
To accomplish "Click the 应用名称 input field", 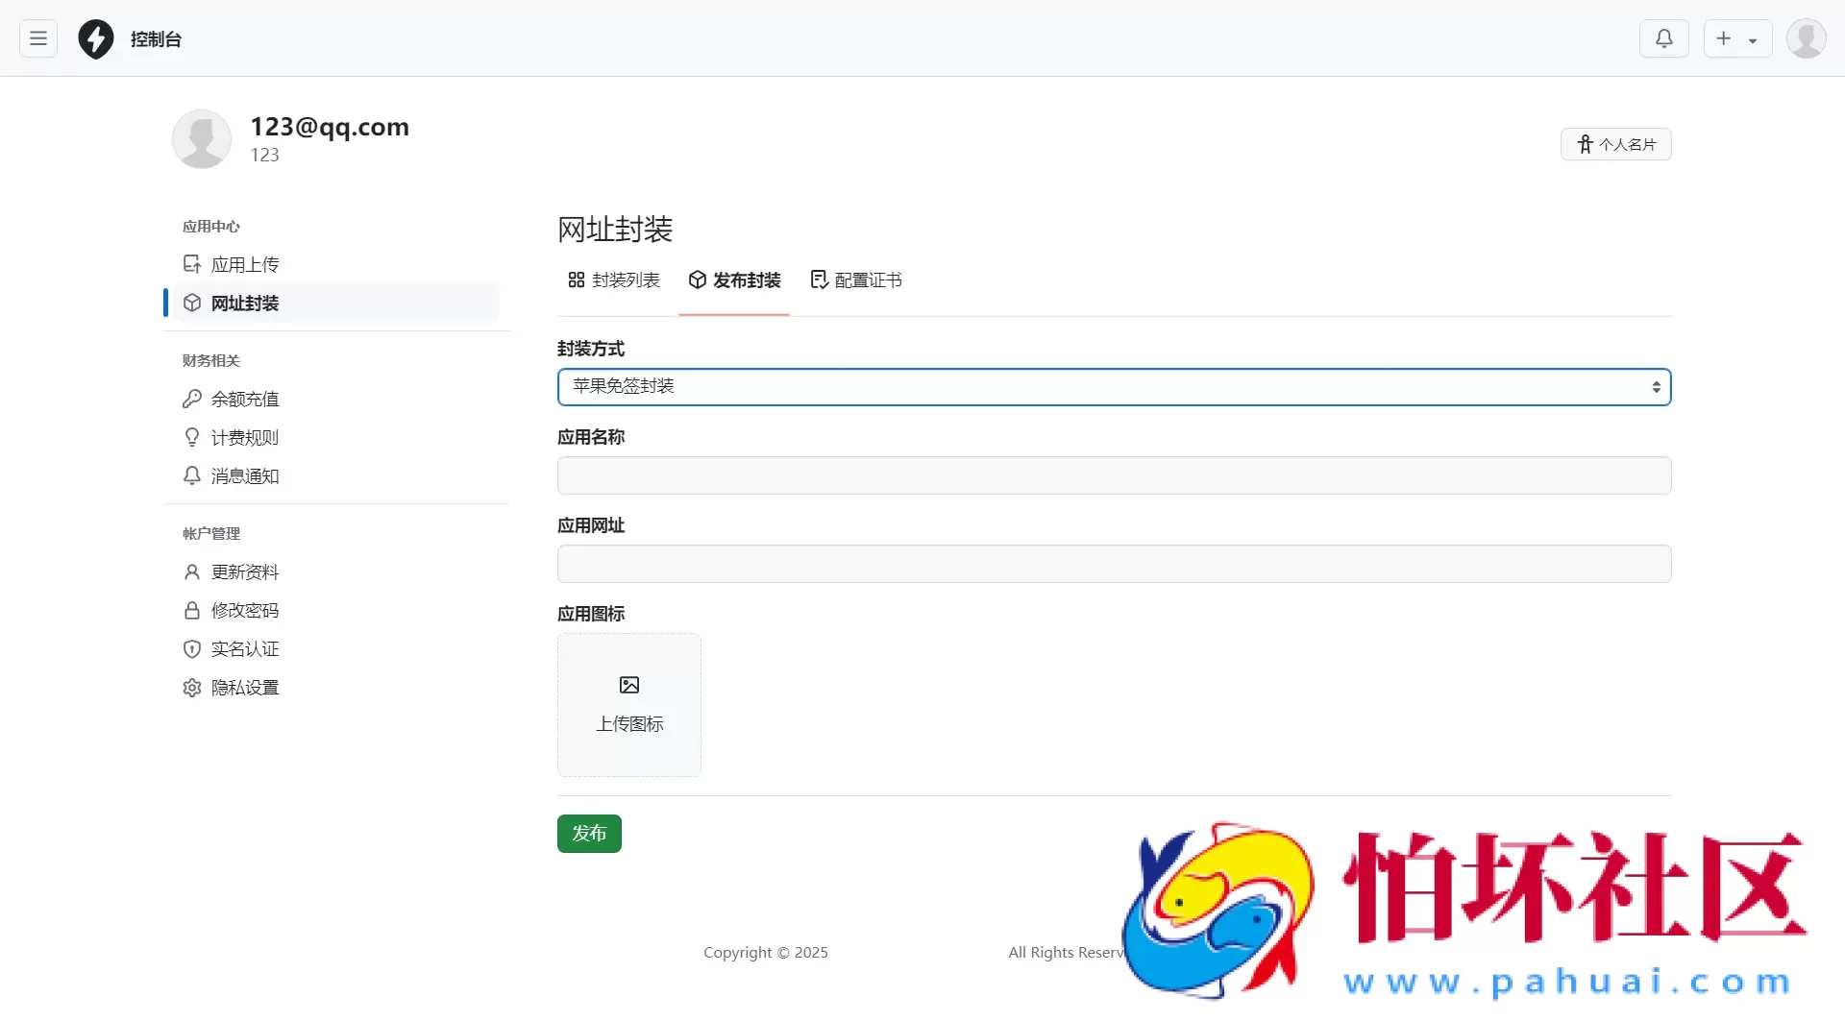I will (1113, 474).
